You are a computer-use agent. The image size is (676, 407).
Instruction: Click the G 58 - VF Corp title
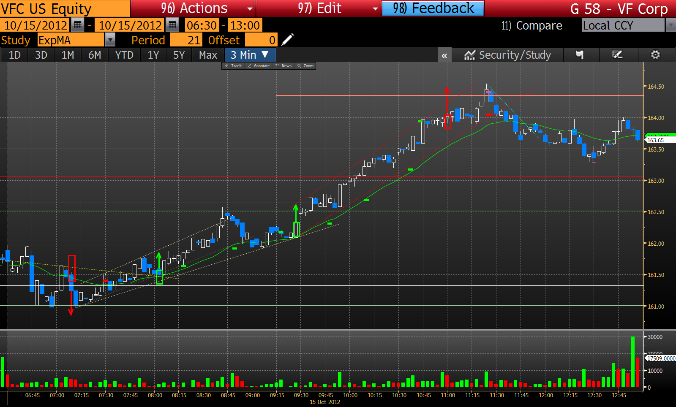coord(619,9)
